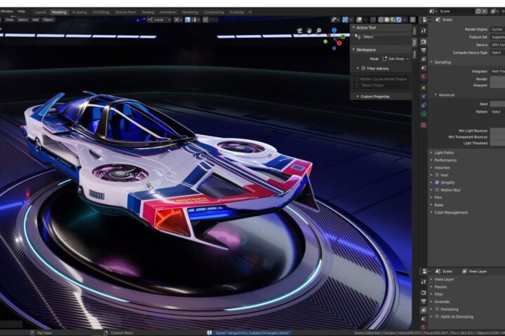The image size is (505, 336).
Task: Open the green Object Data properties tab
Action: tap(424, 114)
